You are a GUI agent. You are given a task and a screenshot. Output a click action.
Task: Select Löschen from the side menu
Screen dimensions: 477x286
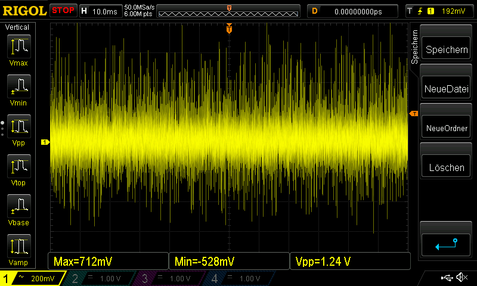446,167
